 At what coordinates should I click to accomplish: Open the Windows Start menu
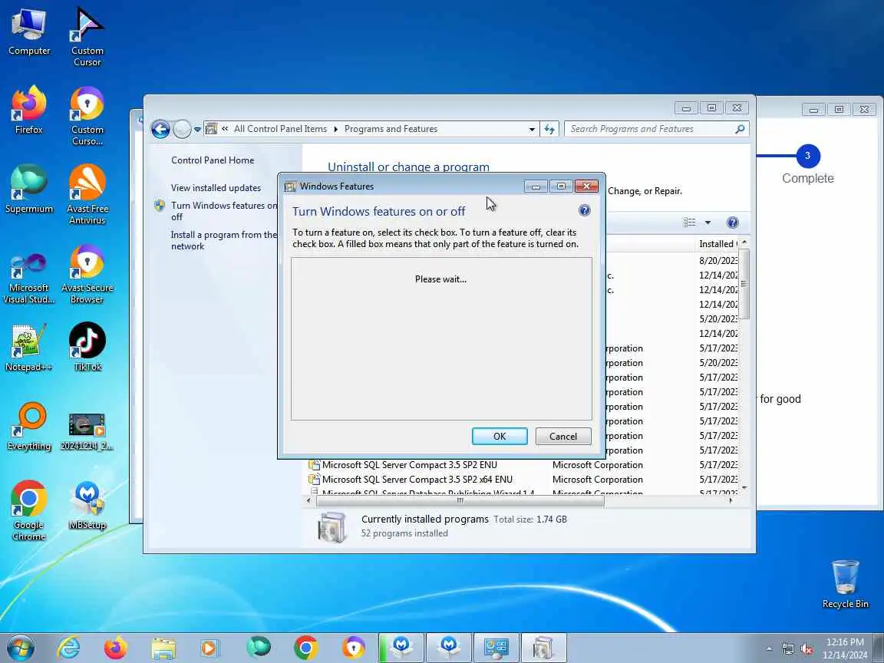tap(21, 648)
